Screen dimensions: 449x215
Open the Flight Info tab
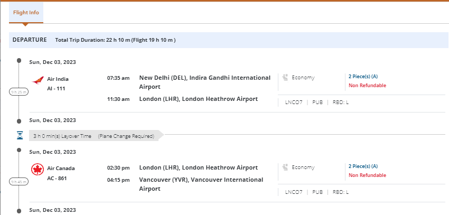[26, 12]
